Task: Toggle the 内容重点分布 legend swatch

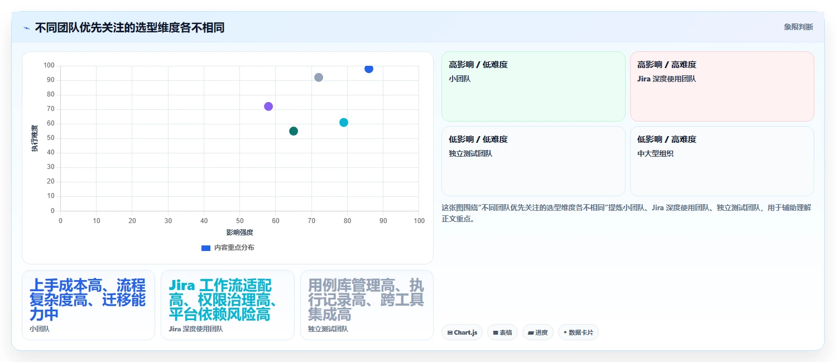Action: [x=205, y=248]
